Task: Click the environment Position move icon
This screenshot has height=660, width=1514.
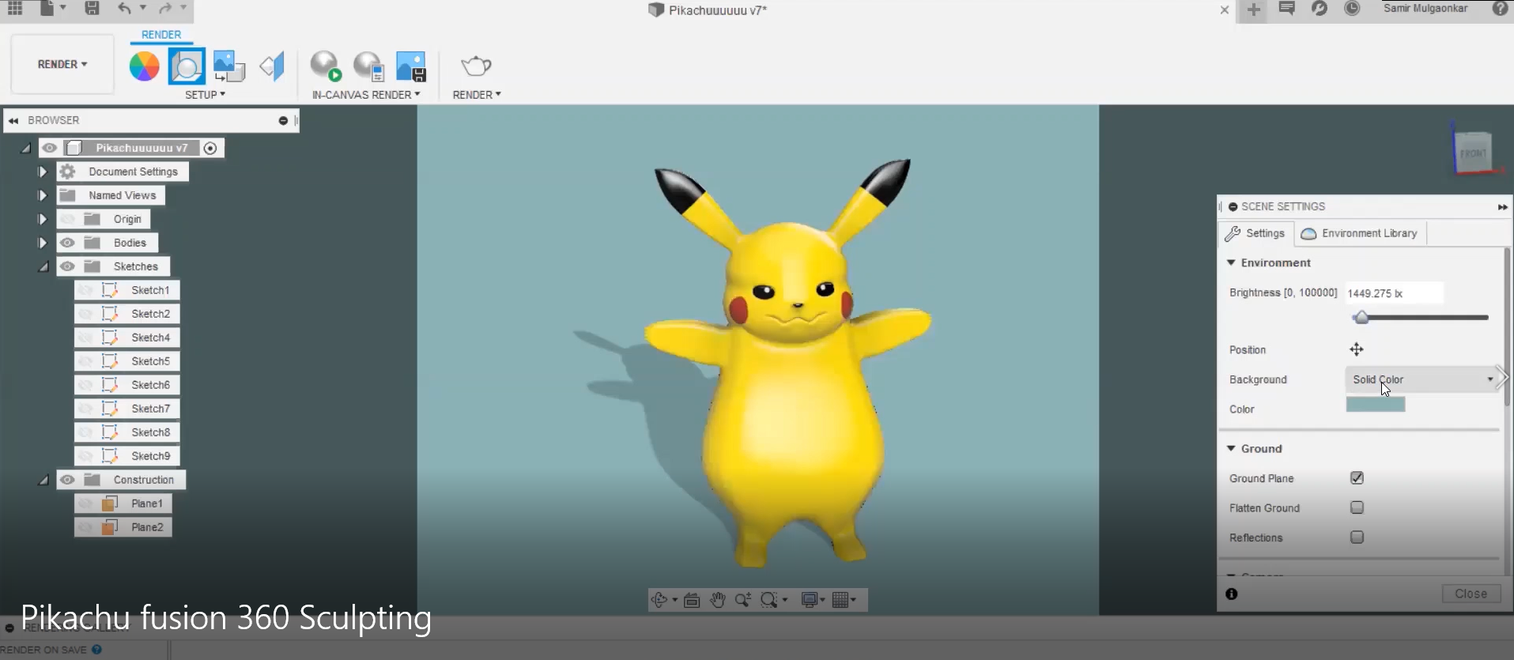Action: (1357, 349)
